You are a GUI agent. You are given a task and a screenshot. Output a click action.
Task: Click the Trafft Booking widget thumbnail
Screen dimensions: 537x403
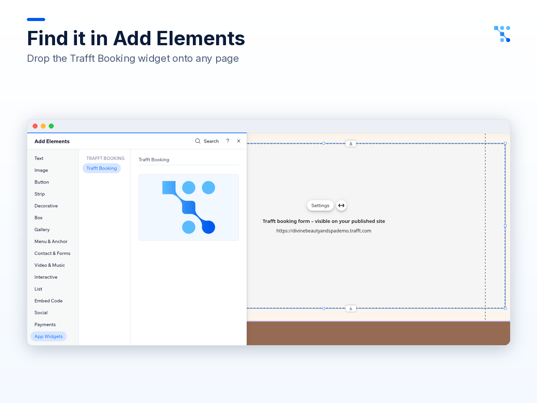tap(188, 207)
